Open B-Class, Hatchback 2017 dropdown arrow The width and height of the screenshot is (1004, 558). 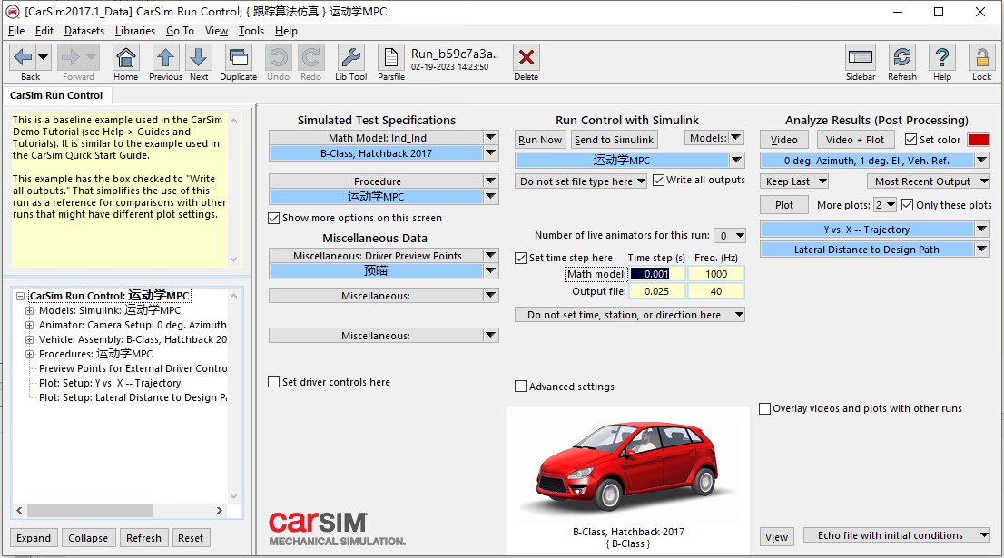point(490,153)
